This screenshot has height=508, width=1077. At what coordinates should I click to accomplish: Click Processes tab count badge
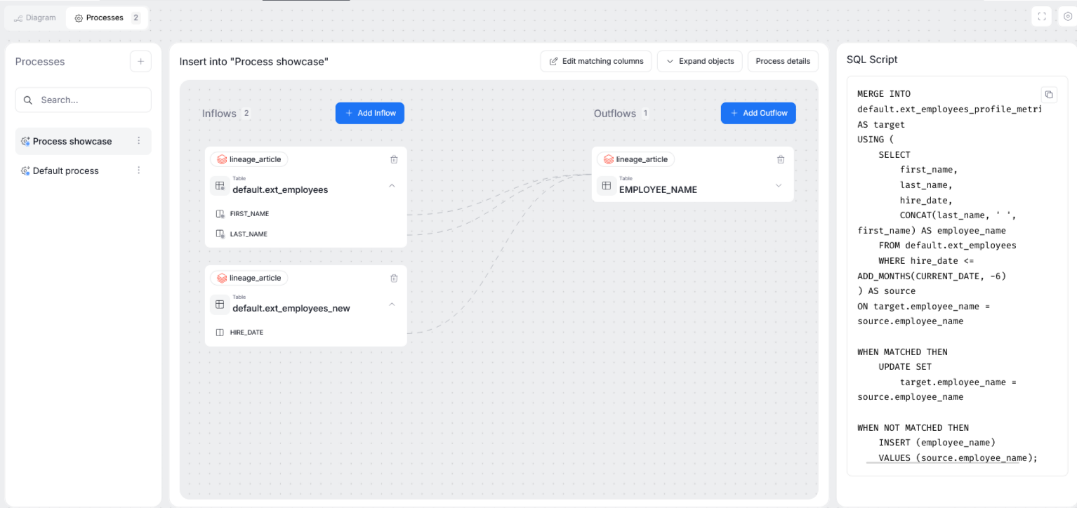136,18
